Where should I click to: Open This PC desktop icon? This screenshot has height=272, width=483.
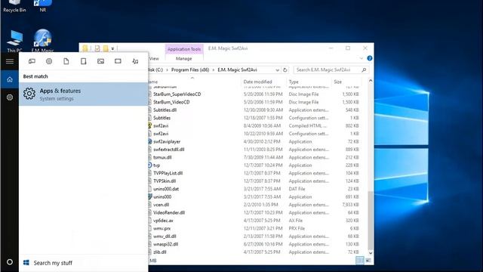[14, 42]
